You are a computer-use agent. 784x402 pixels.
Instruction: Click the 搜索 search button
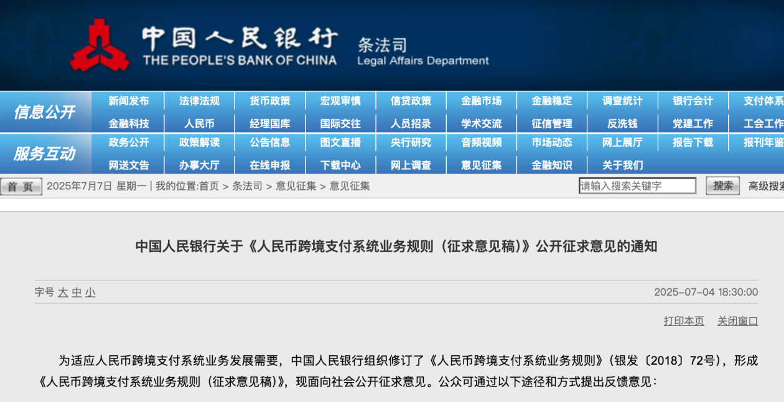point(722,185)
